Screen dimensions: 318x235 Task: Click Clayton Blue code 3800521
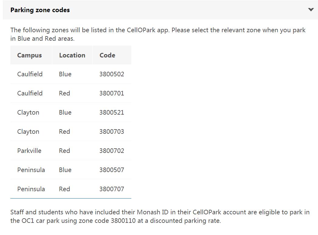(x=112, y=112)
